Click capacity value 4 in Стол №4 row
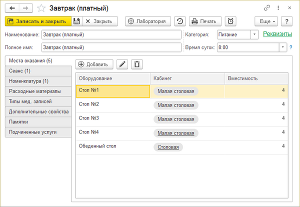Viewport: 300px width, 207px height. click(x=283, y=132)
